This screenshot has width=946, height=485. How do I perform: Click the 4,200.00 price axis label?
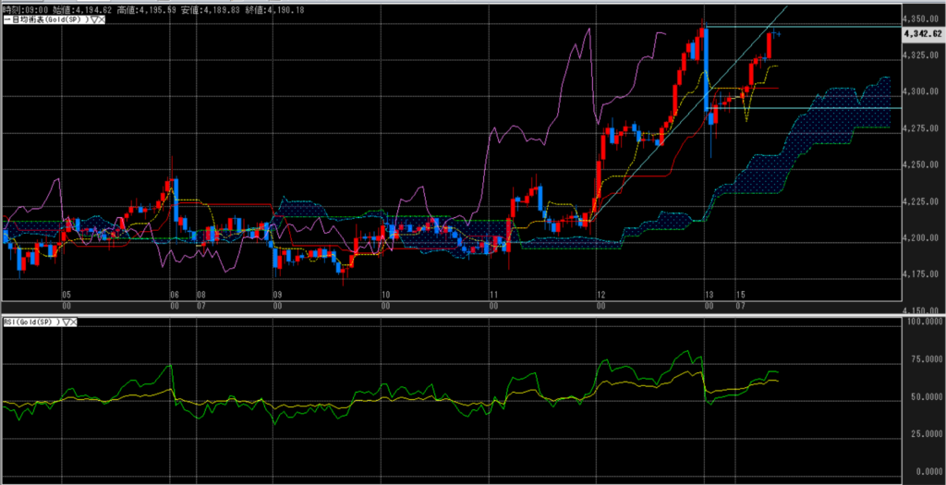click(x=922, y=238)
